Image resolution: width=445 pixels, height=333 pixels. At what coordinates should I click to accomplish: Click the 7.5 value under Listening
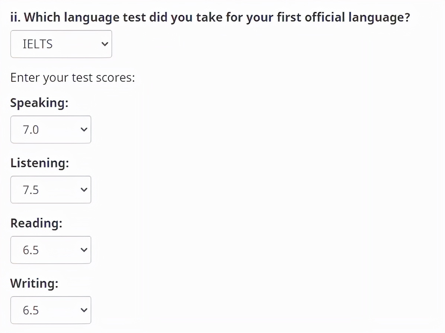click(31, 190)
